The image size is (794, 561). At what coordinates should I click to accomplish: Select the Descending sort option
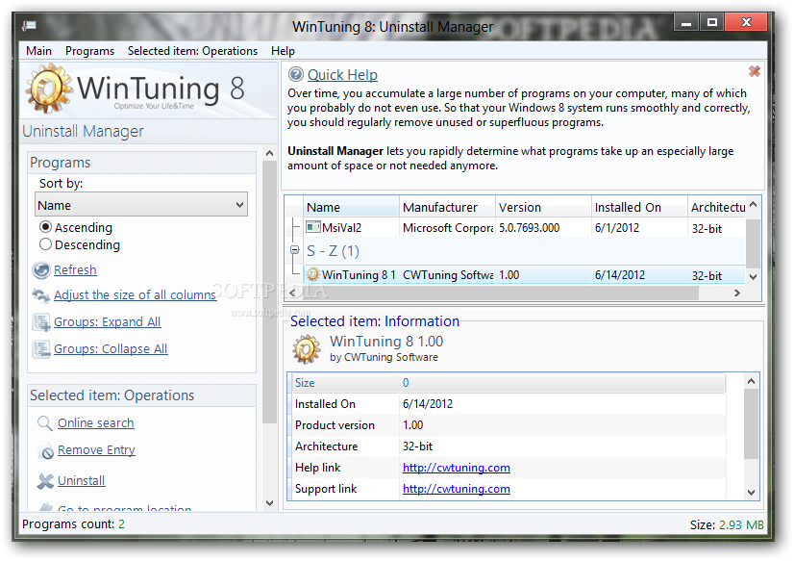[x=45, y=244]
